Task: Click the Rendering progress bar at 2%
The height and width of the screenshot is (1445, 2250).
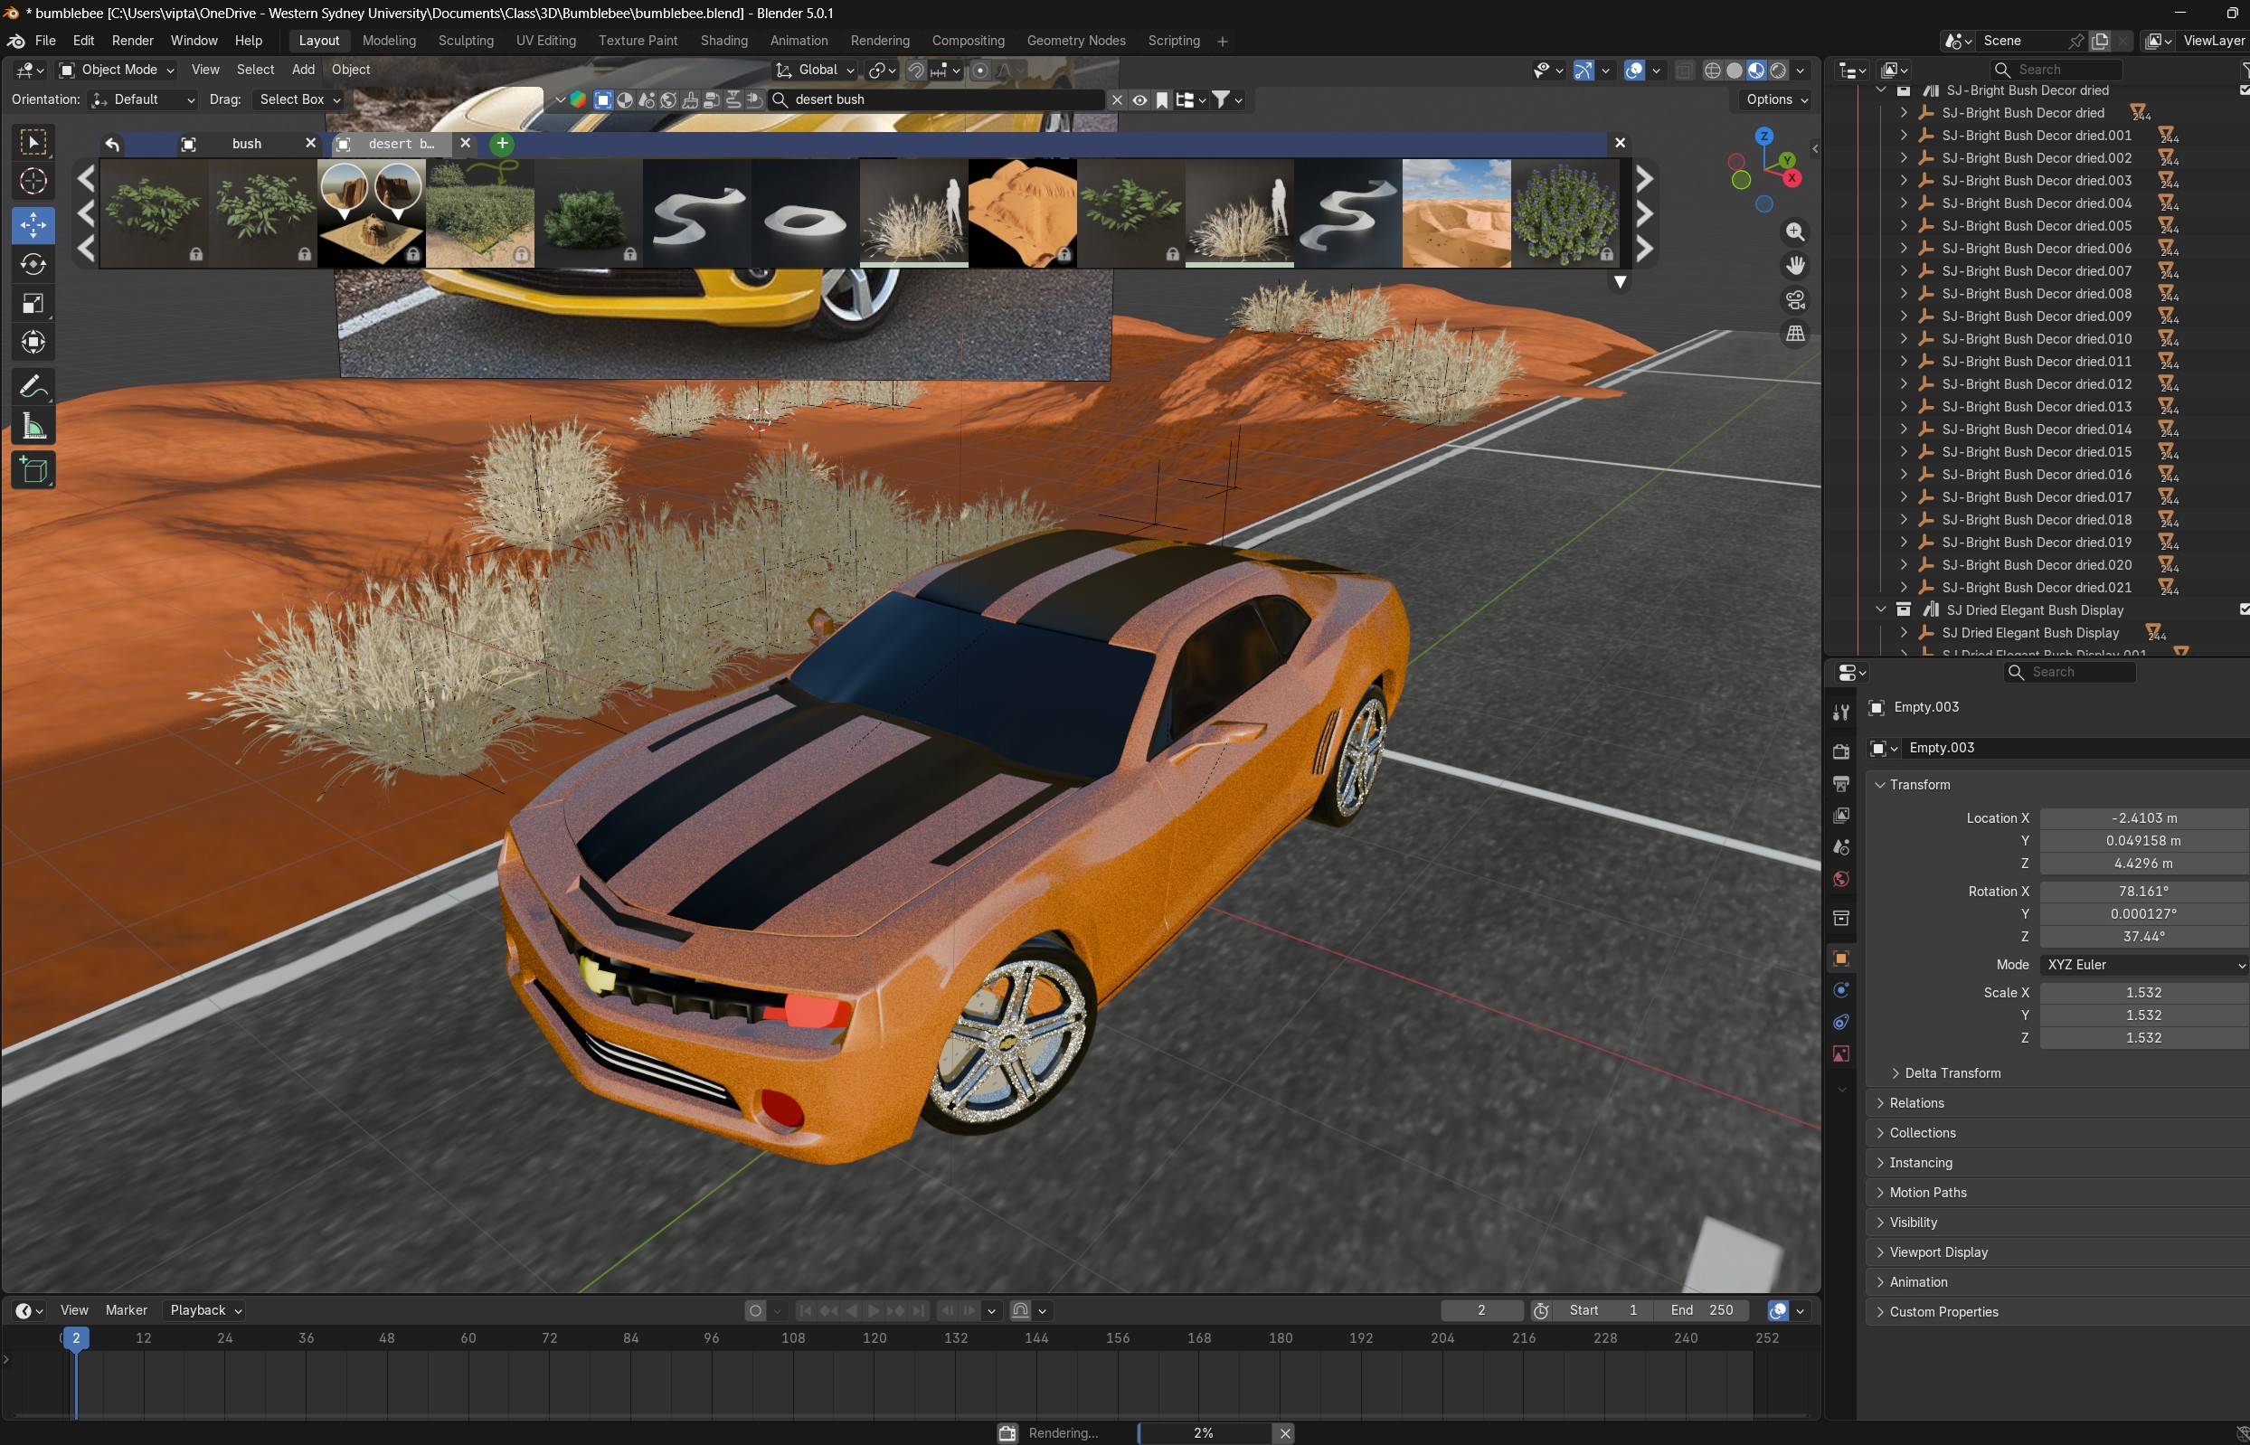Action: [1205, 1433]
